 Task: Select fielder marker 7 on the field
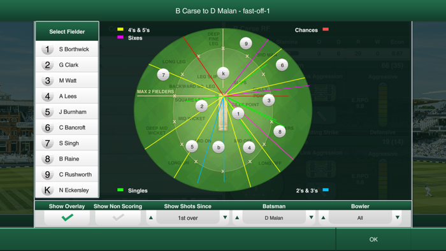point(163,75)
